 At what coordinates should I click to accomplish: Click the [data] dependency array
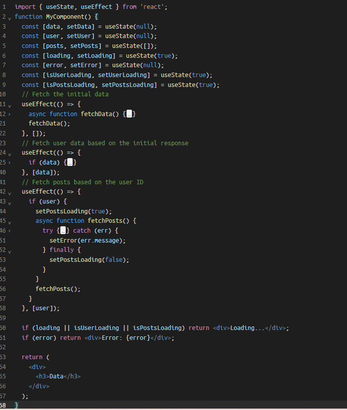coord(43,172)
